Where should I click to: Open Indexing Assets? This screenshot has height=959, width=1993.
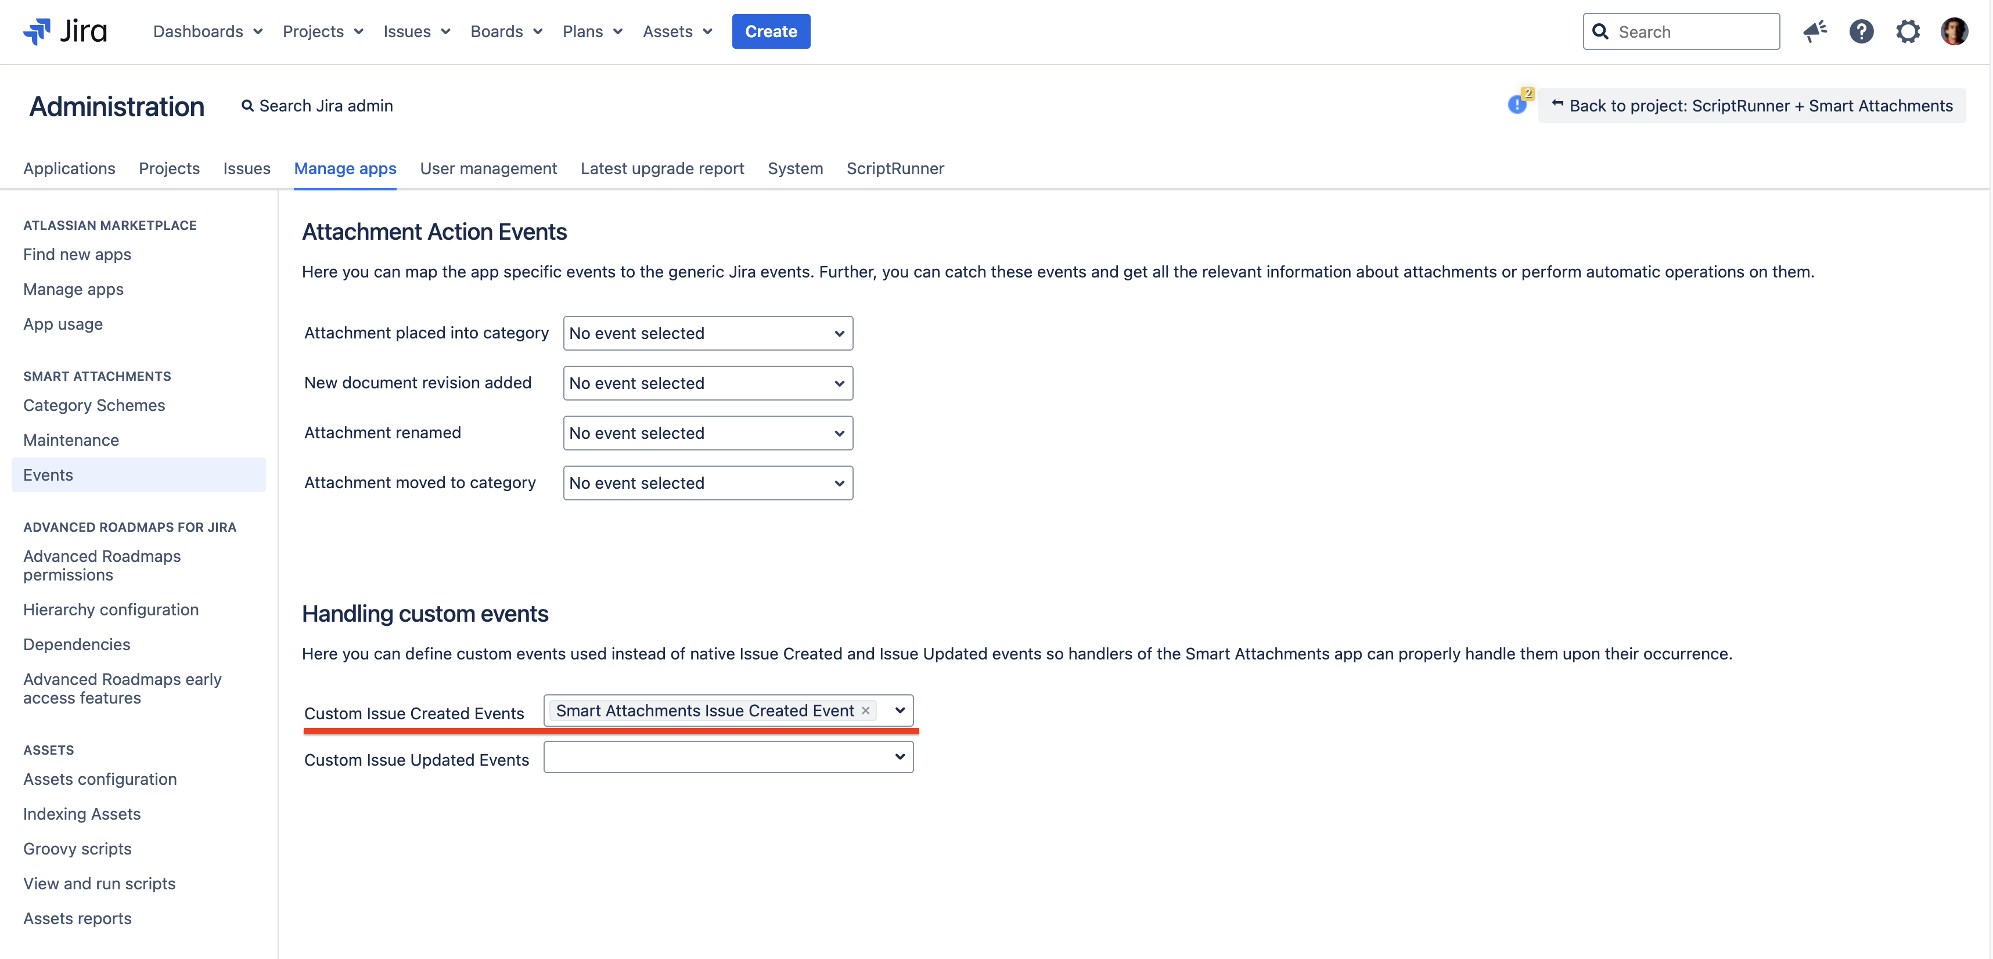click(x=82, y=814)
